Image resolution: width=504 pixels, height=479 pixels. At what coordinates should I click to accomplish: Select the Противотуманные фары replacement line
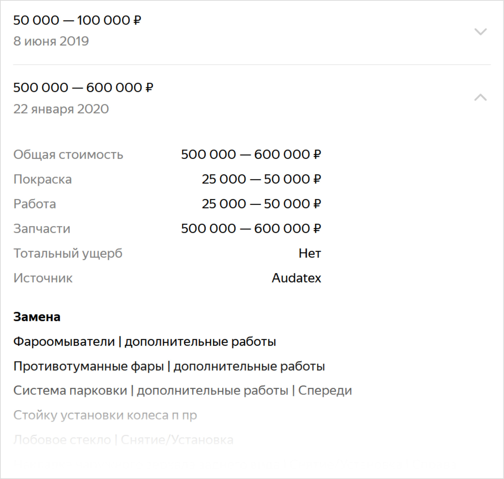169,366
